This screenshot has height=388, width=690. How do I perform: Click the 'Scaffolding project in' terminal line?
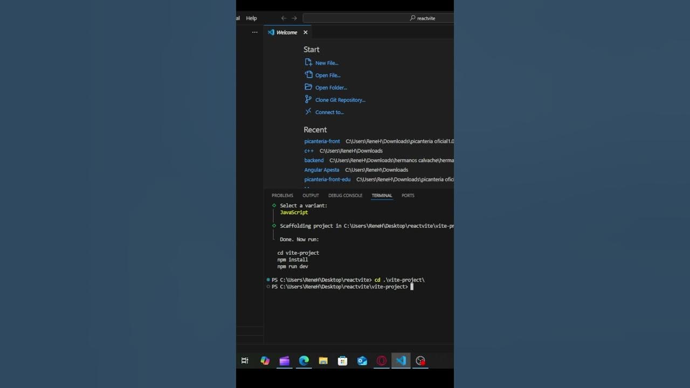point(367,226)
